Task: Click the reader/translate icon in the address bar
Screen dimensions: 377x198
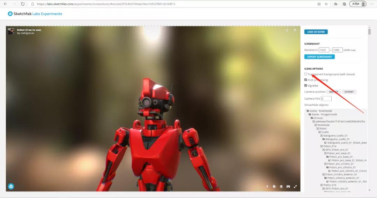Action: [x=319, y=4]
